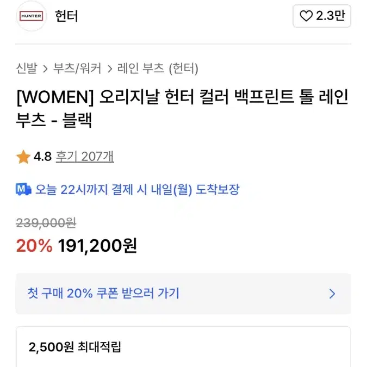
Task: Expand coupon banner via right chevron
Action: coord(332,294)
